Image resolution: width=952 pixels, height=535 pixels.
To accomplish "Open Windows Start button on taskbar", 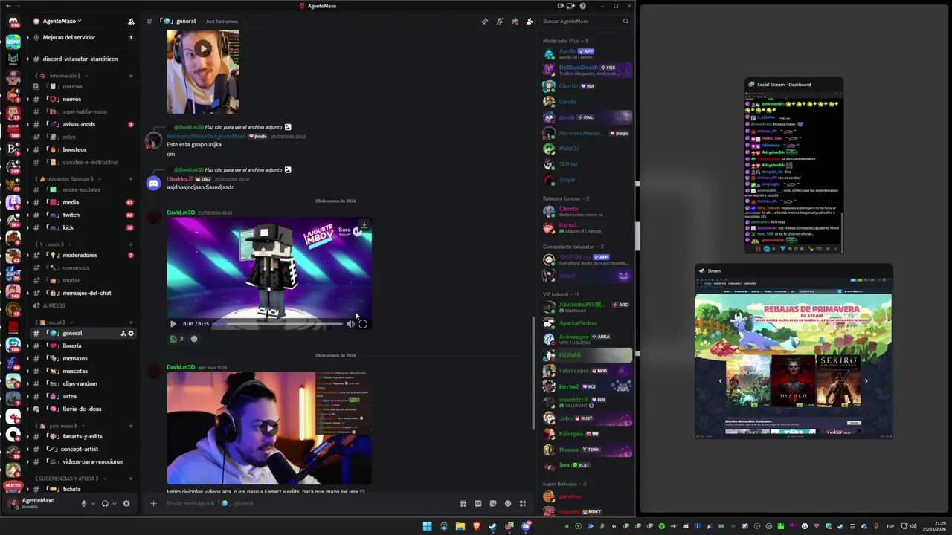I will point(427,526).
